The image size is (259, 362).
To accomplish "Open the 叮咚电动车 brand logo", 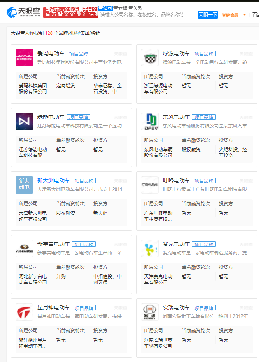I will tap(150, 185).
